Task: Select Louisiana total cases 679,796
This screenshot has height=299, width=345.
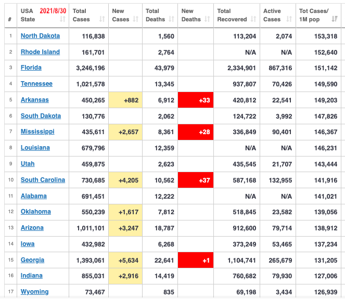Action: pyautogui.click(x=93, y=148)
